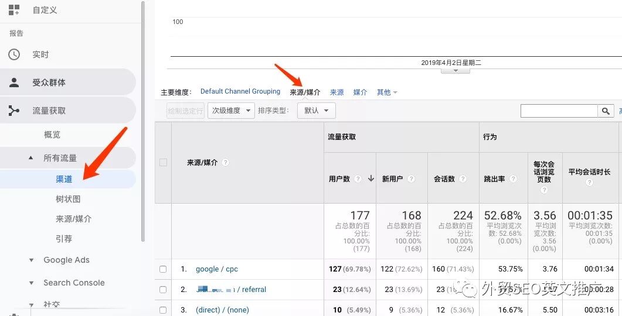Open the 次级维度 dropdown
Image resolution: width=622 pixels, height=316 pixels.
[x=231, y=111]
